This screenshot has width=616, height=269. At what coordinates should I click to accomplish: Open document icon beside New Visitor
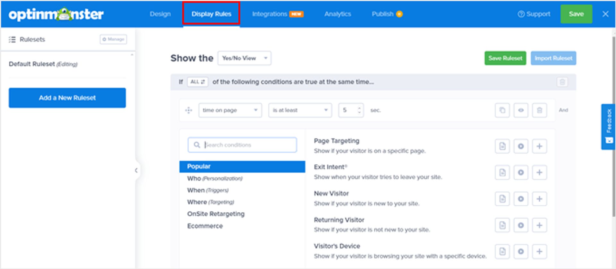pyautogui.click(x=502, y=199)
